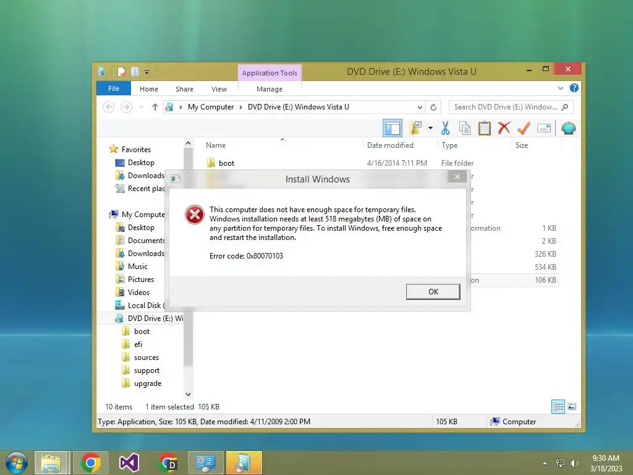Open Help with the question mark

coord(574,88)
